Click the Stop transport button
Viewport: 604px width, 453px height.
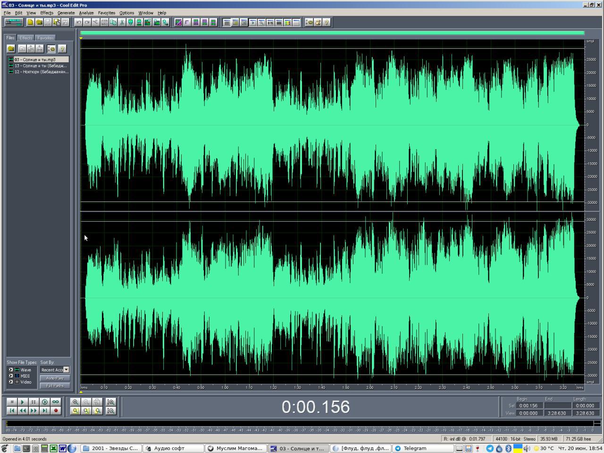coord(12,402)
